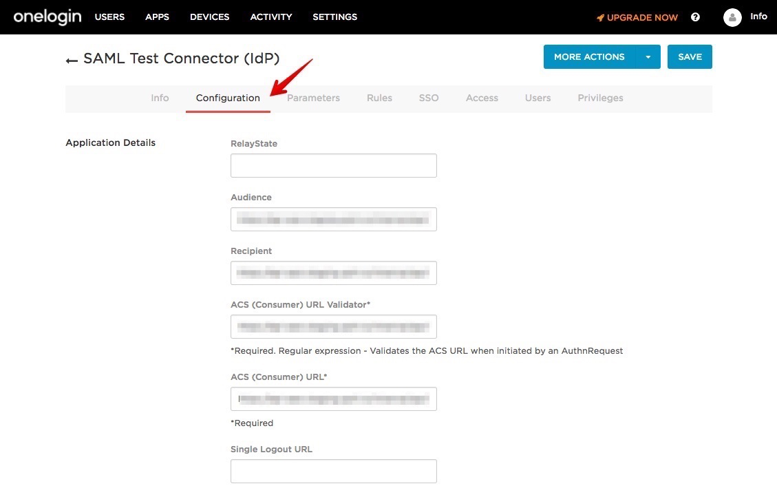Open the Activity menu
The width and height of the screenshot is (777, 497).
click(x=271, y=17)
